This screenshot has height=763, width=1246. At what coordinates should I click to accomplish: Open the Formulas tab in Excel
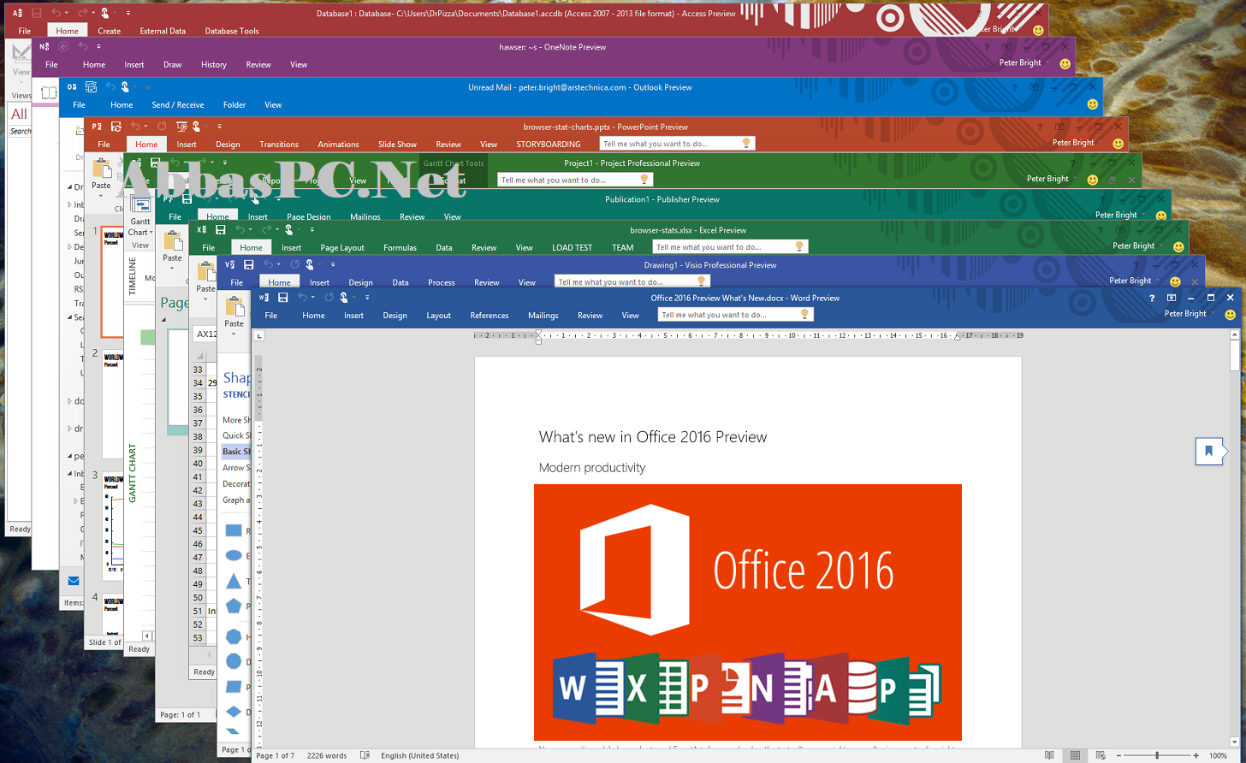pos(400,248)
